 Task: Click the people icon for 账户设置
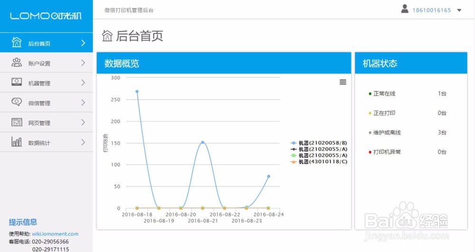pyautogui.click(x=17, y=63)
